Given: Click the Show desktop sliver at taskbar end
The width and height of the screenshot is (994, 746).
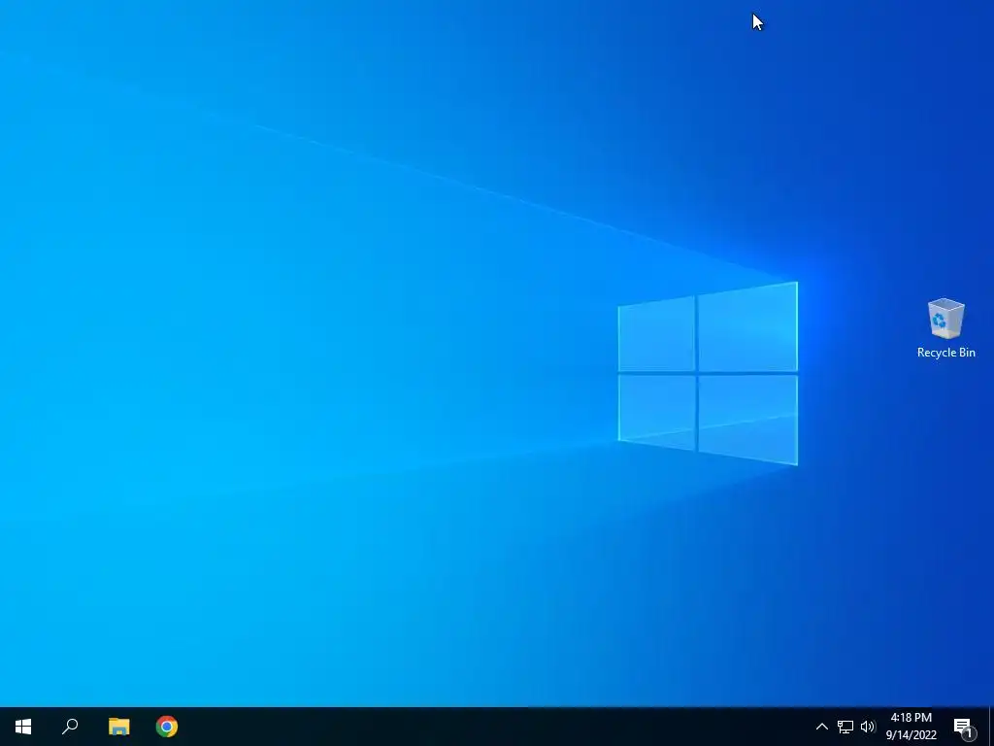Looking at the screenshot, I should (x=991, y=727).
